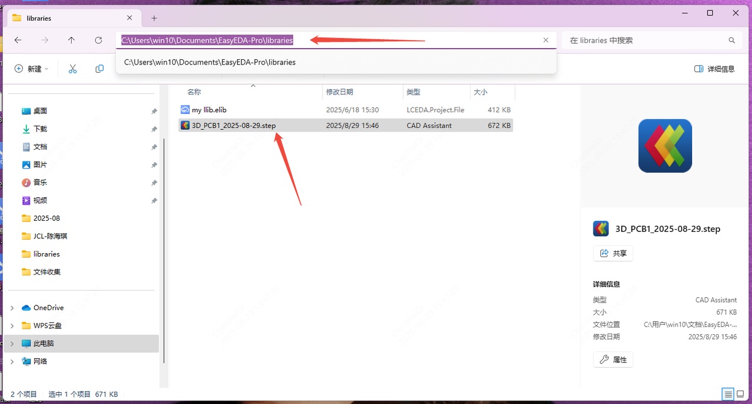Viewport: 752px width, 404px height.
Task: Expand the OneDrive tree node
Action: click(x=12, y=308)
